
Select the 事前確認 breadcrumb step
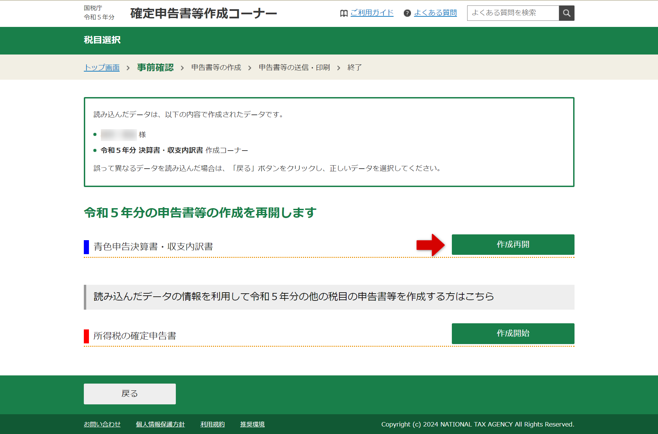155,67
